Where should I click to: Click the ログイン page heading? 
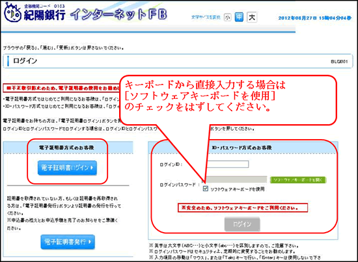(x=25, y=61)
